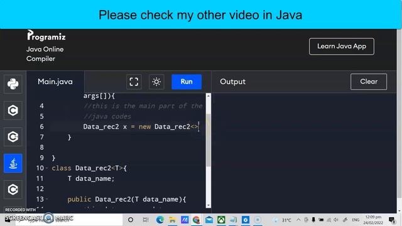Collapse the constructor fold at line 13
Viewport: 402px width, 226px height.
pos(47,200)
